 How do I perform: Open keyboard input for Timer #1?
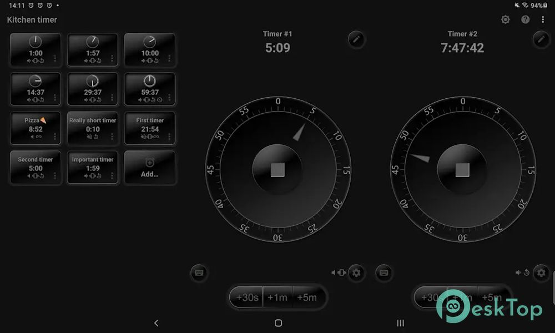pyautogui.click(x=199, y=273)
